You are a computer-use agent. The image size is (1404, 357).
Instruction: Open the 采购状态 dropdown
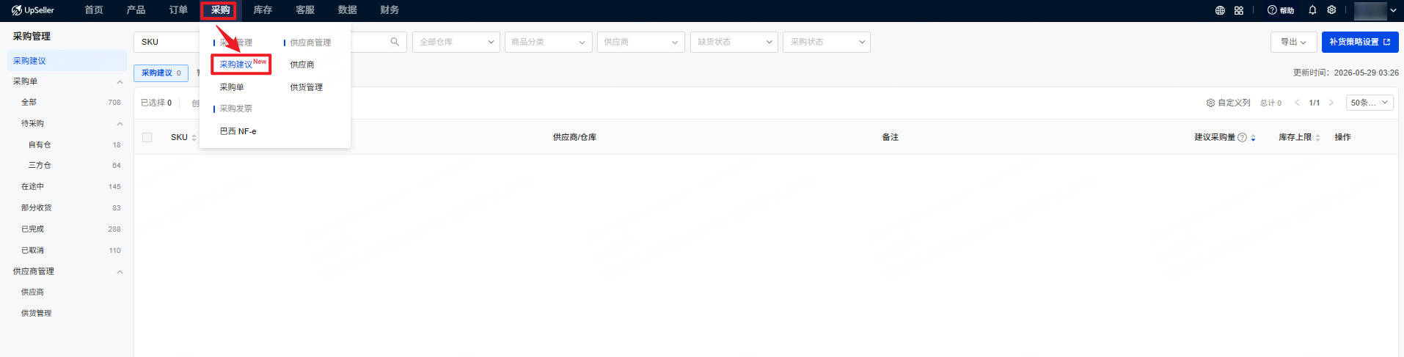827,42
